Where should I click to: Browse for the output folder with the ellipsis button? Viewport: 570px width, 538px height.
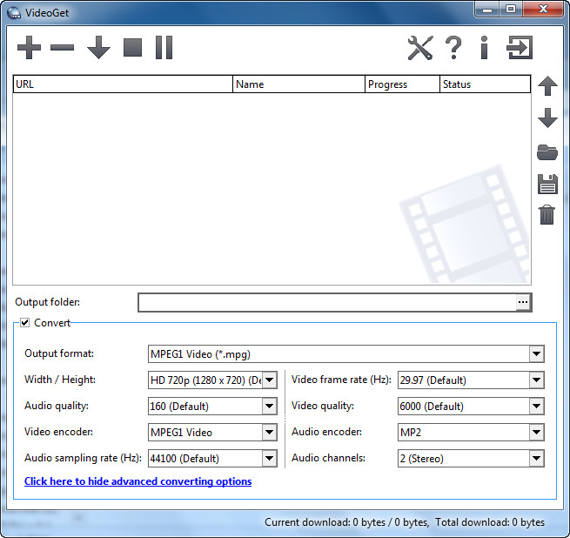pyautogui.click(x=523, y=302)
